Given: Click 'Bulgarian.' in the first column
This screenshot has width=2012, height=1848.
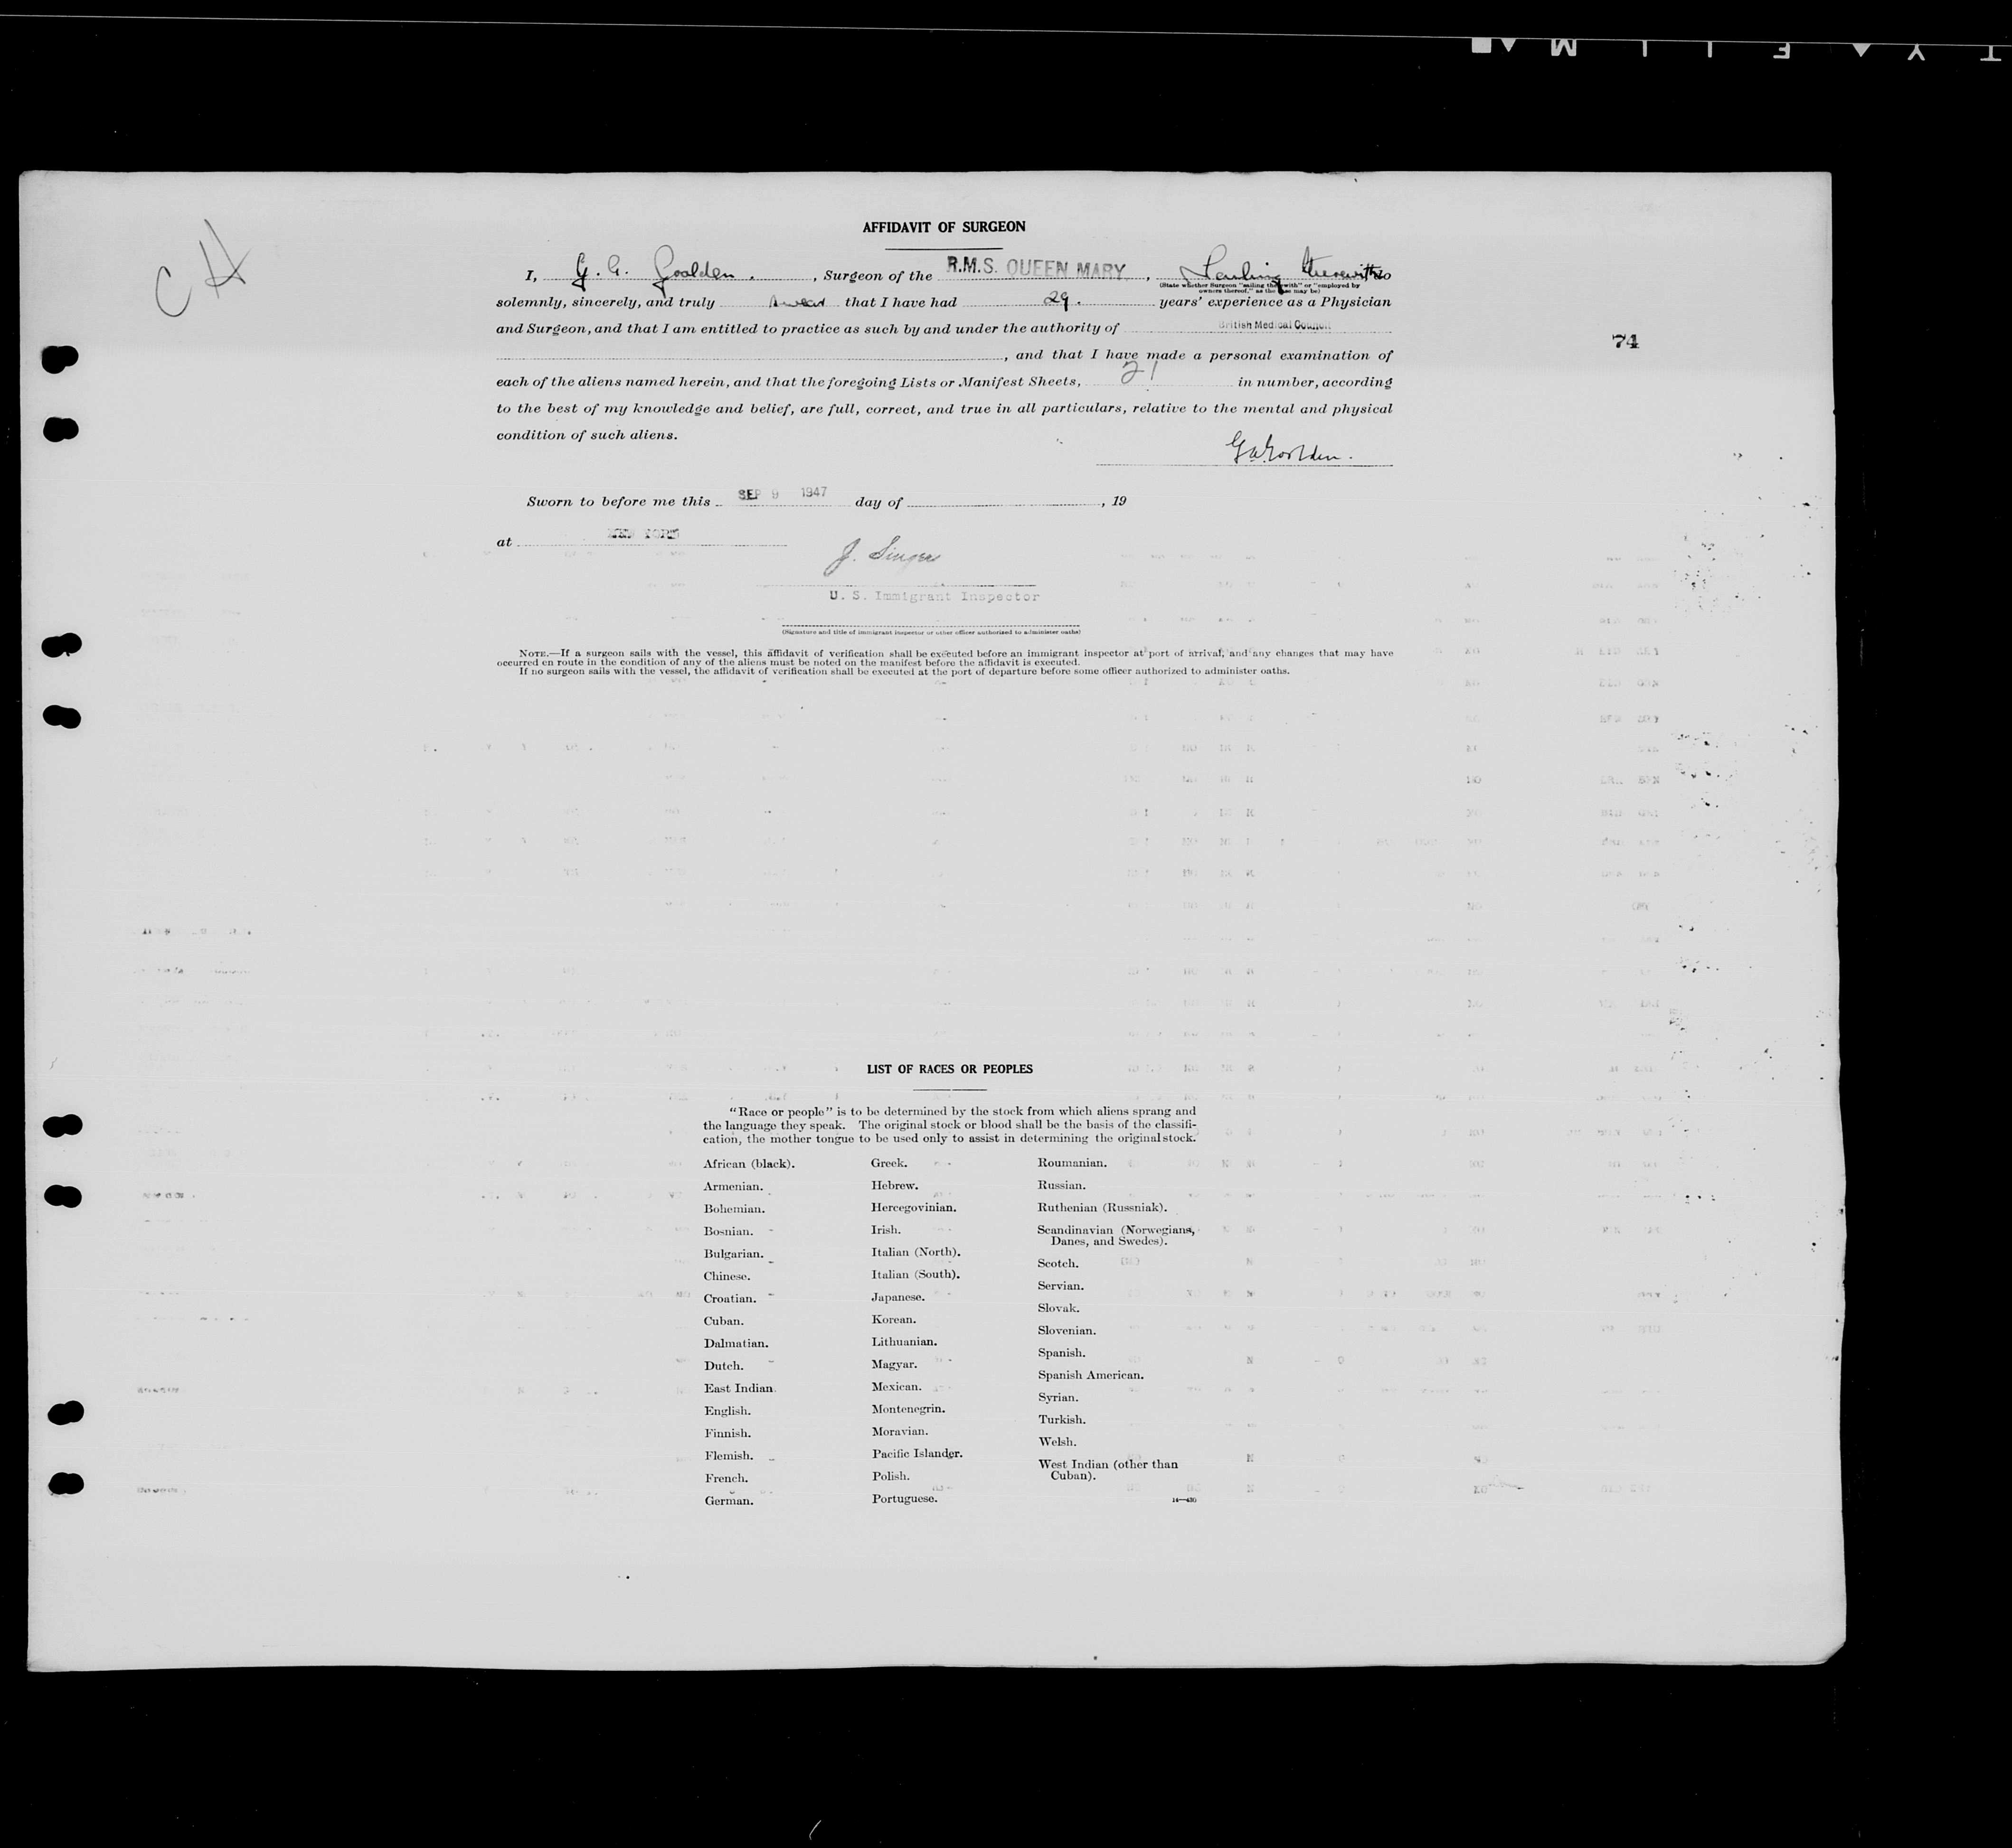Looking at the screenshot, I should (733, 1254).
